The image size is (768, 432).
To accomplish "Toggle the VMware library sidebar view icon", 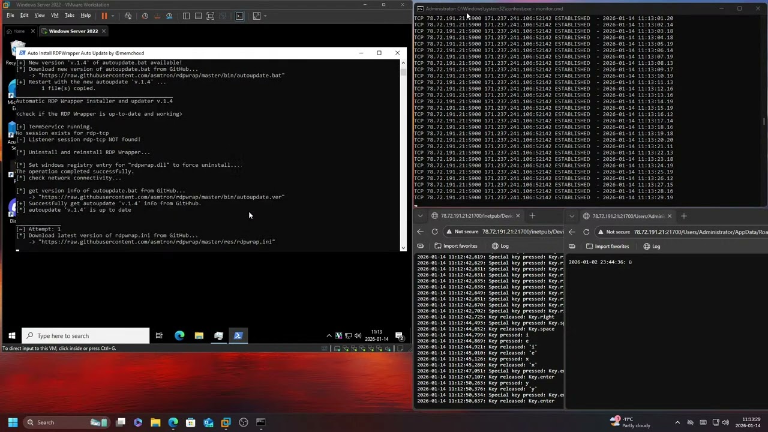I will (x=186, y=16).
